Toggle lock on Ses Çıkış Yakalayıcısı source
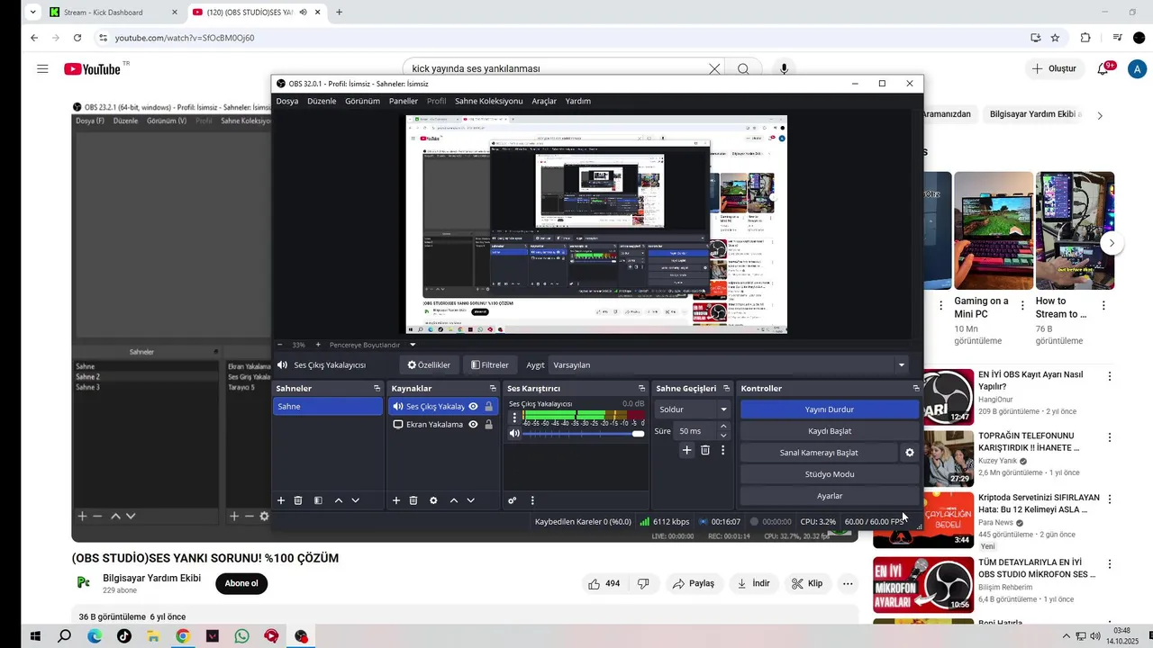This screenshot has height=648, width=1153. [x=488, y=407]
